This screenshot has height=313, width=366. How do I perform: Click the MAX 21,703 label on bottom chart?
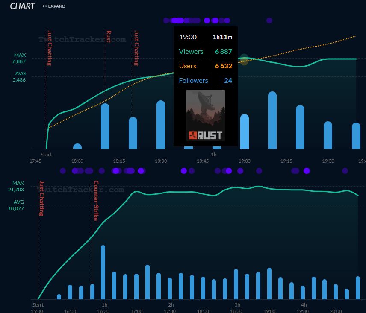tap(16, 187)
